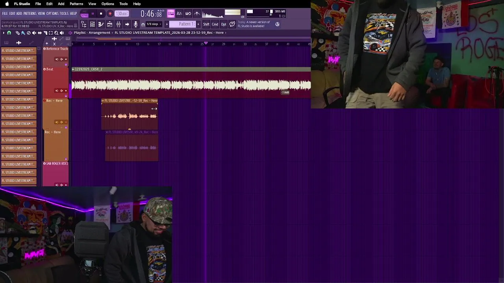This screenshot has height=283, width=504.
Task: Toggle loop recording button
Action: click(x=188, y=14)
